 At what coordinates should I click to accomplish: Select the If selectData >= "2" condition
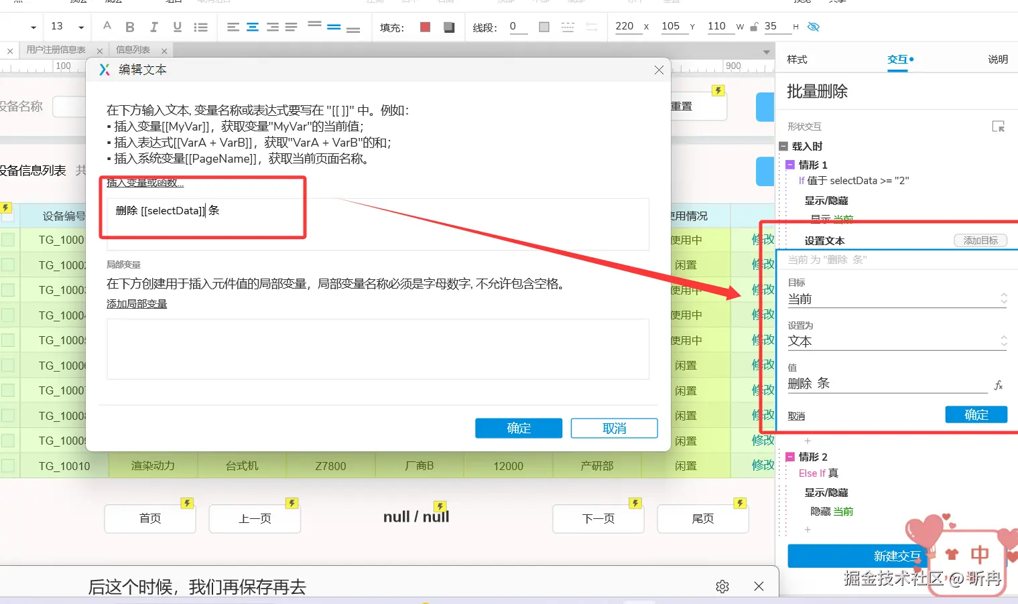point(854,181)
